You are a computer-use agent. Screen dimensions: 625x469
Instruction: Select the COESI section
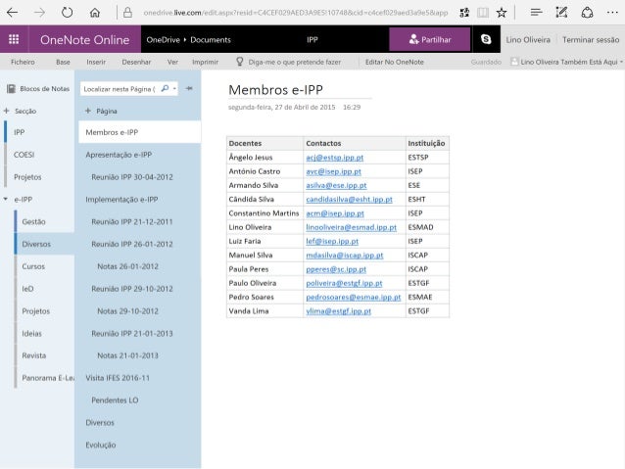pos(24,155)
